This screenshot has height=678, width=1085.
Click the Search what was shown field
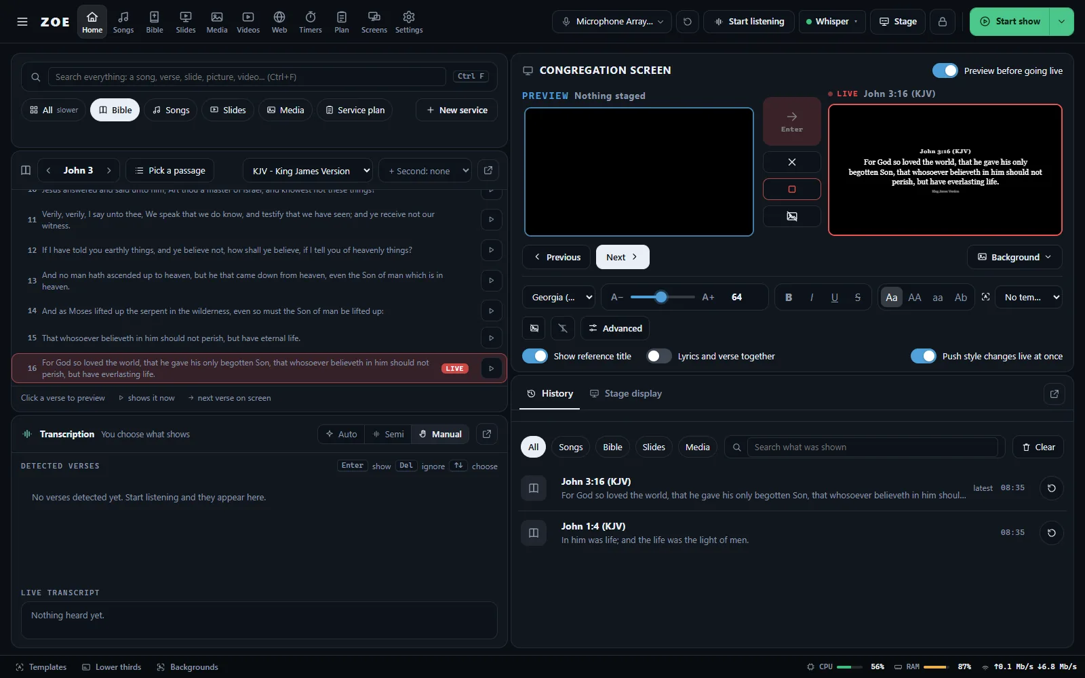(x=872, y=447)
